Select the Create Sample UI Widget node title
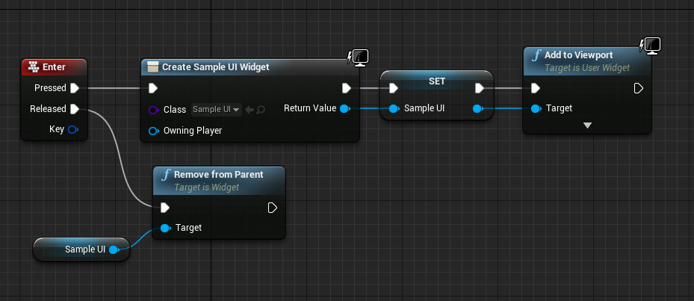 pyautogui.click(x=216, y=66)
